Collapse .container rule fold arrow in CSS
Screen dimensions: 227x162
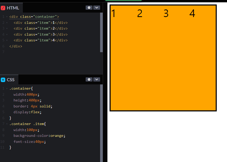[7, 89]
